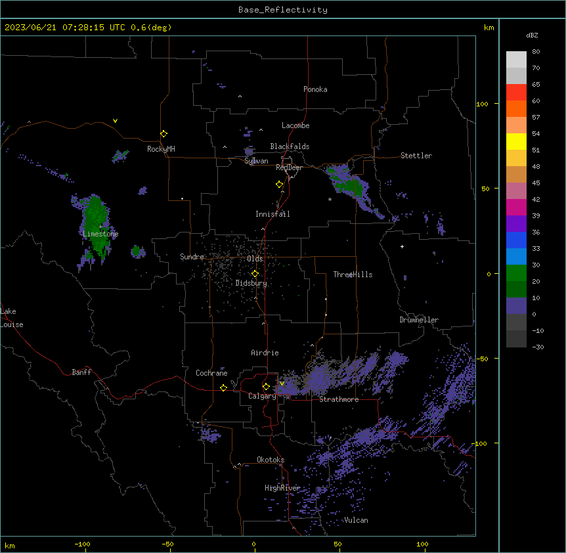
Task: Click the asterisk marker above Limestone label
Action: [x=100, y=227]
